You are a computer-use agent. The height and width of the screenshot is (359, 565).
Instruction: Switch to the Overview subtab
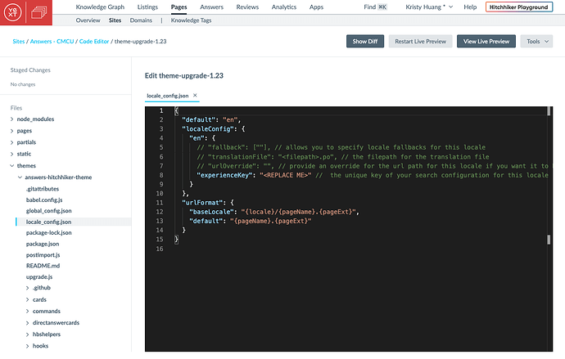coord(88,20)
